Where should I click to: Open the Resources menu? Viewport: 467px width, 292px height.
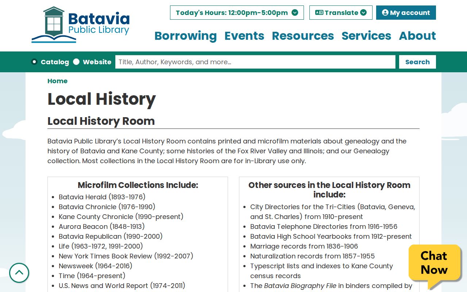pos(303,36)
